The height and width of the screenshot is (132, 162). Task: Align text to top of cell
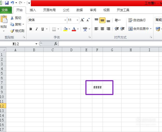click(x=96, y=20)
